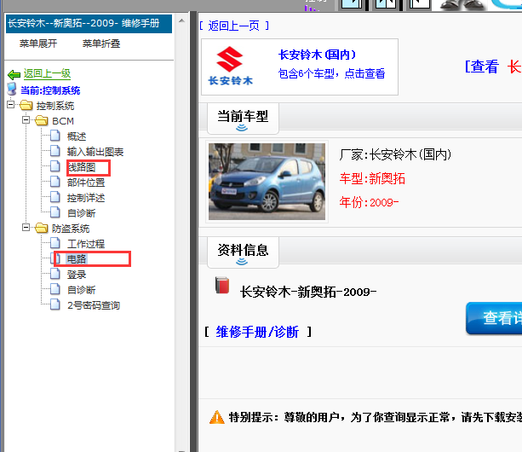Click the blue 查看 details button
This screenshot has width=522, height=452.
pyautogui.click(x=494, y=318)
